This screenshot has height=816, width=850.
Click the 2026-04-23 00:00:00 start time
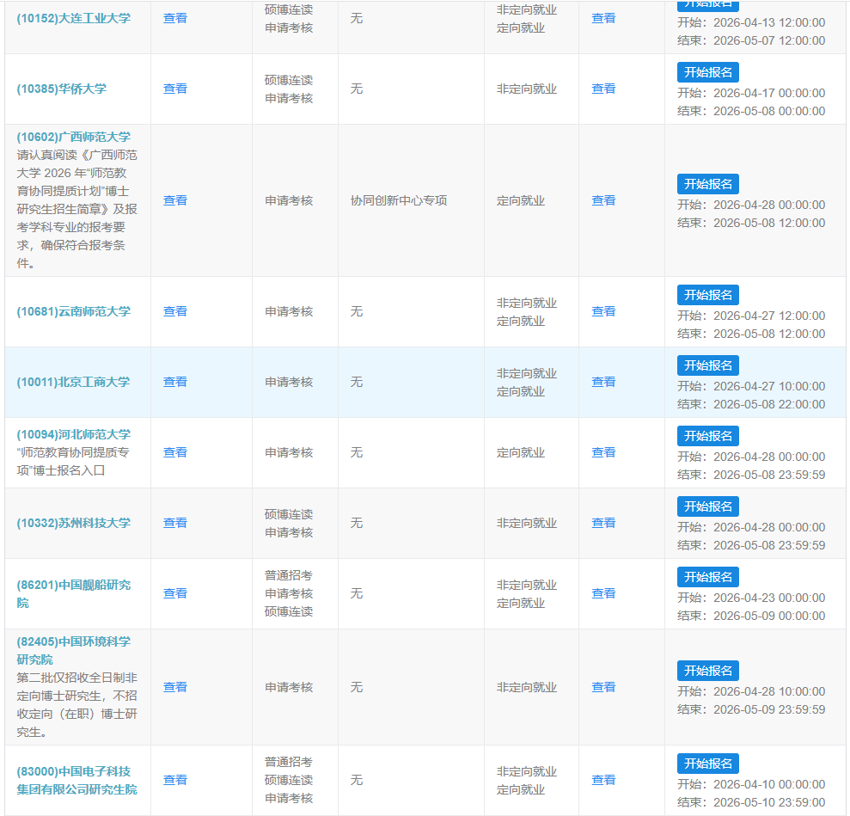pyautogui.click(x=769, y=598)
